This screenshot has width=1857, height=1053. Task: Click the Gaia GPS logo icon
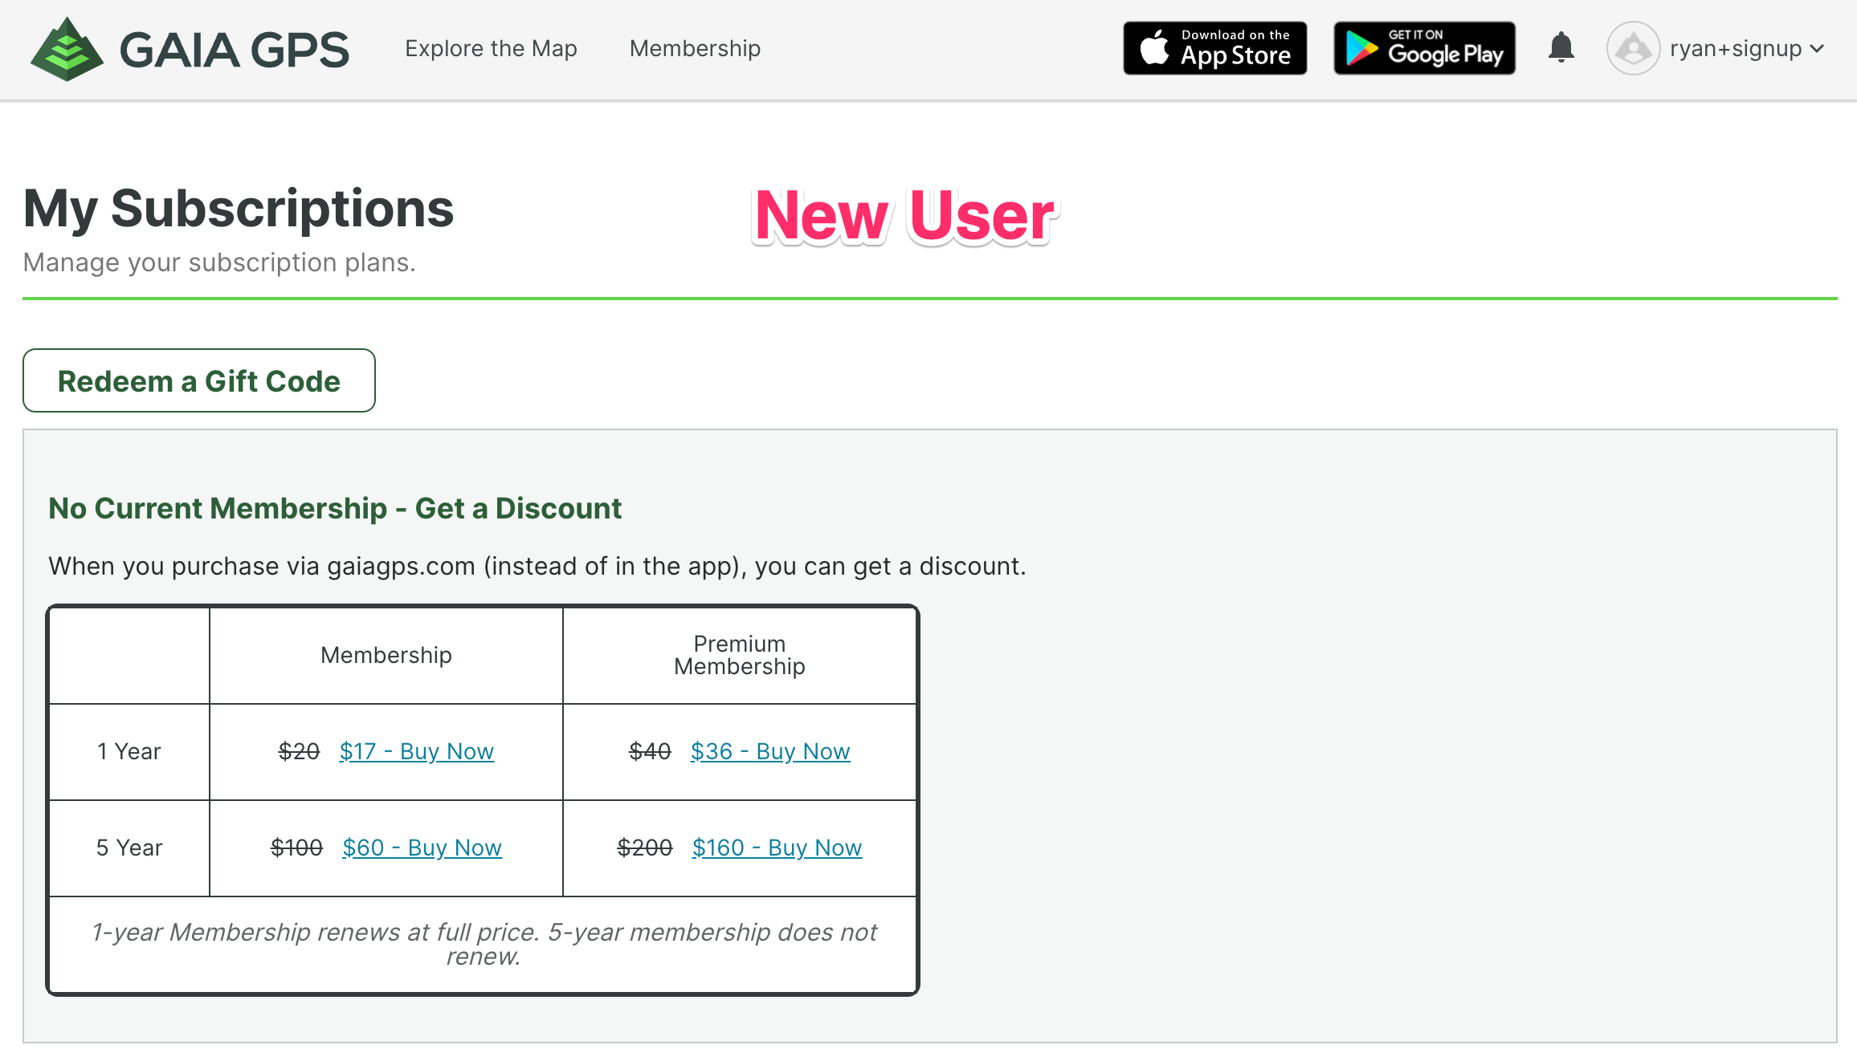pos(67,48)
